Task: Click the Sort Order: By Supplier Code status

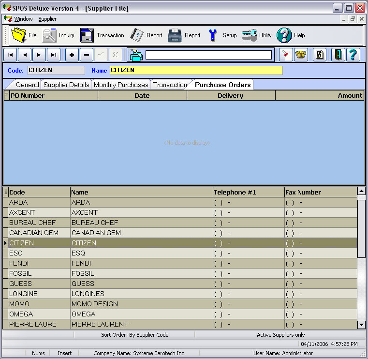Action: (x=135, y=335)
